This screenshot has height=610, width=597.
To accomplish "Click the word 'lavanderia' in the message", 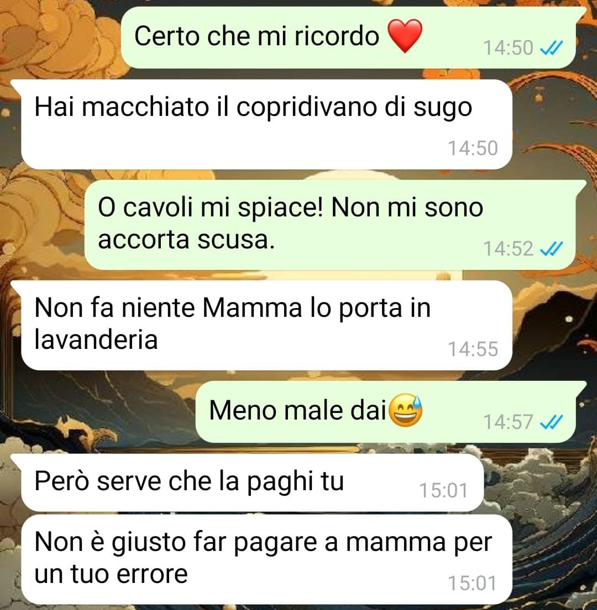I will (x=96, y=340).
